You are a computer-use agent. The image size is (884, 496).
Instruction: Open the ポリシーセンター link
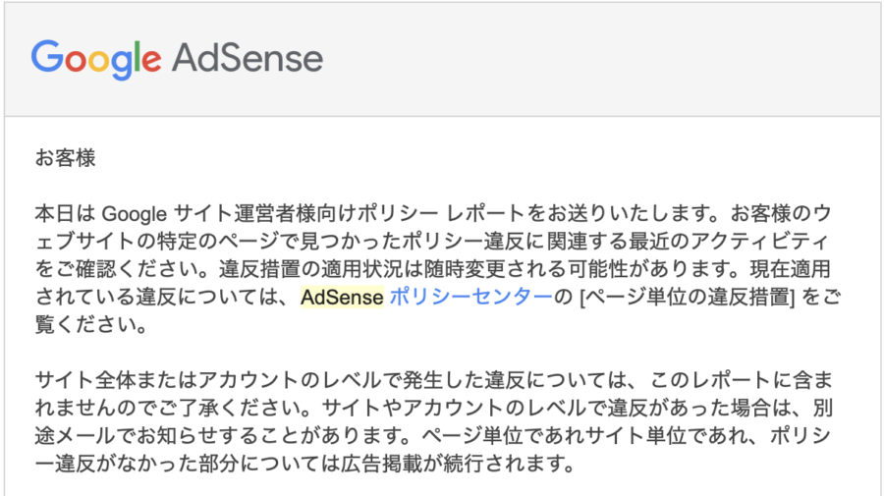[x=470, y=297]
